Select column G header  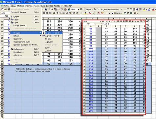click(x=70, y=18)
